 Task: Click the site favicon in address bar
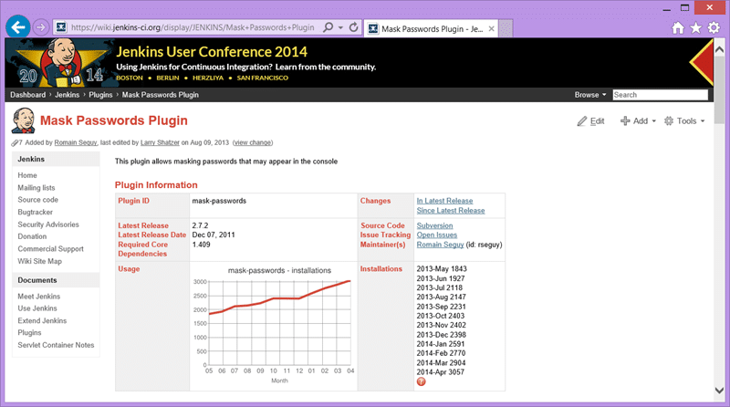61,27
